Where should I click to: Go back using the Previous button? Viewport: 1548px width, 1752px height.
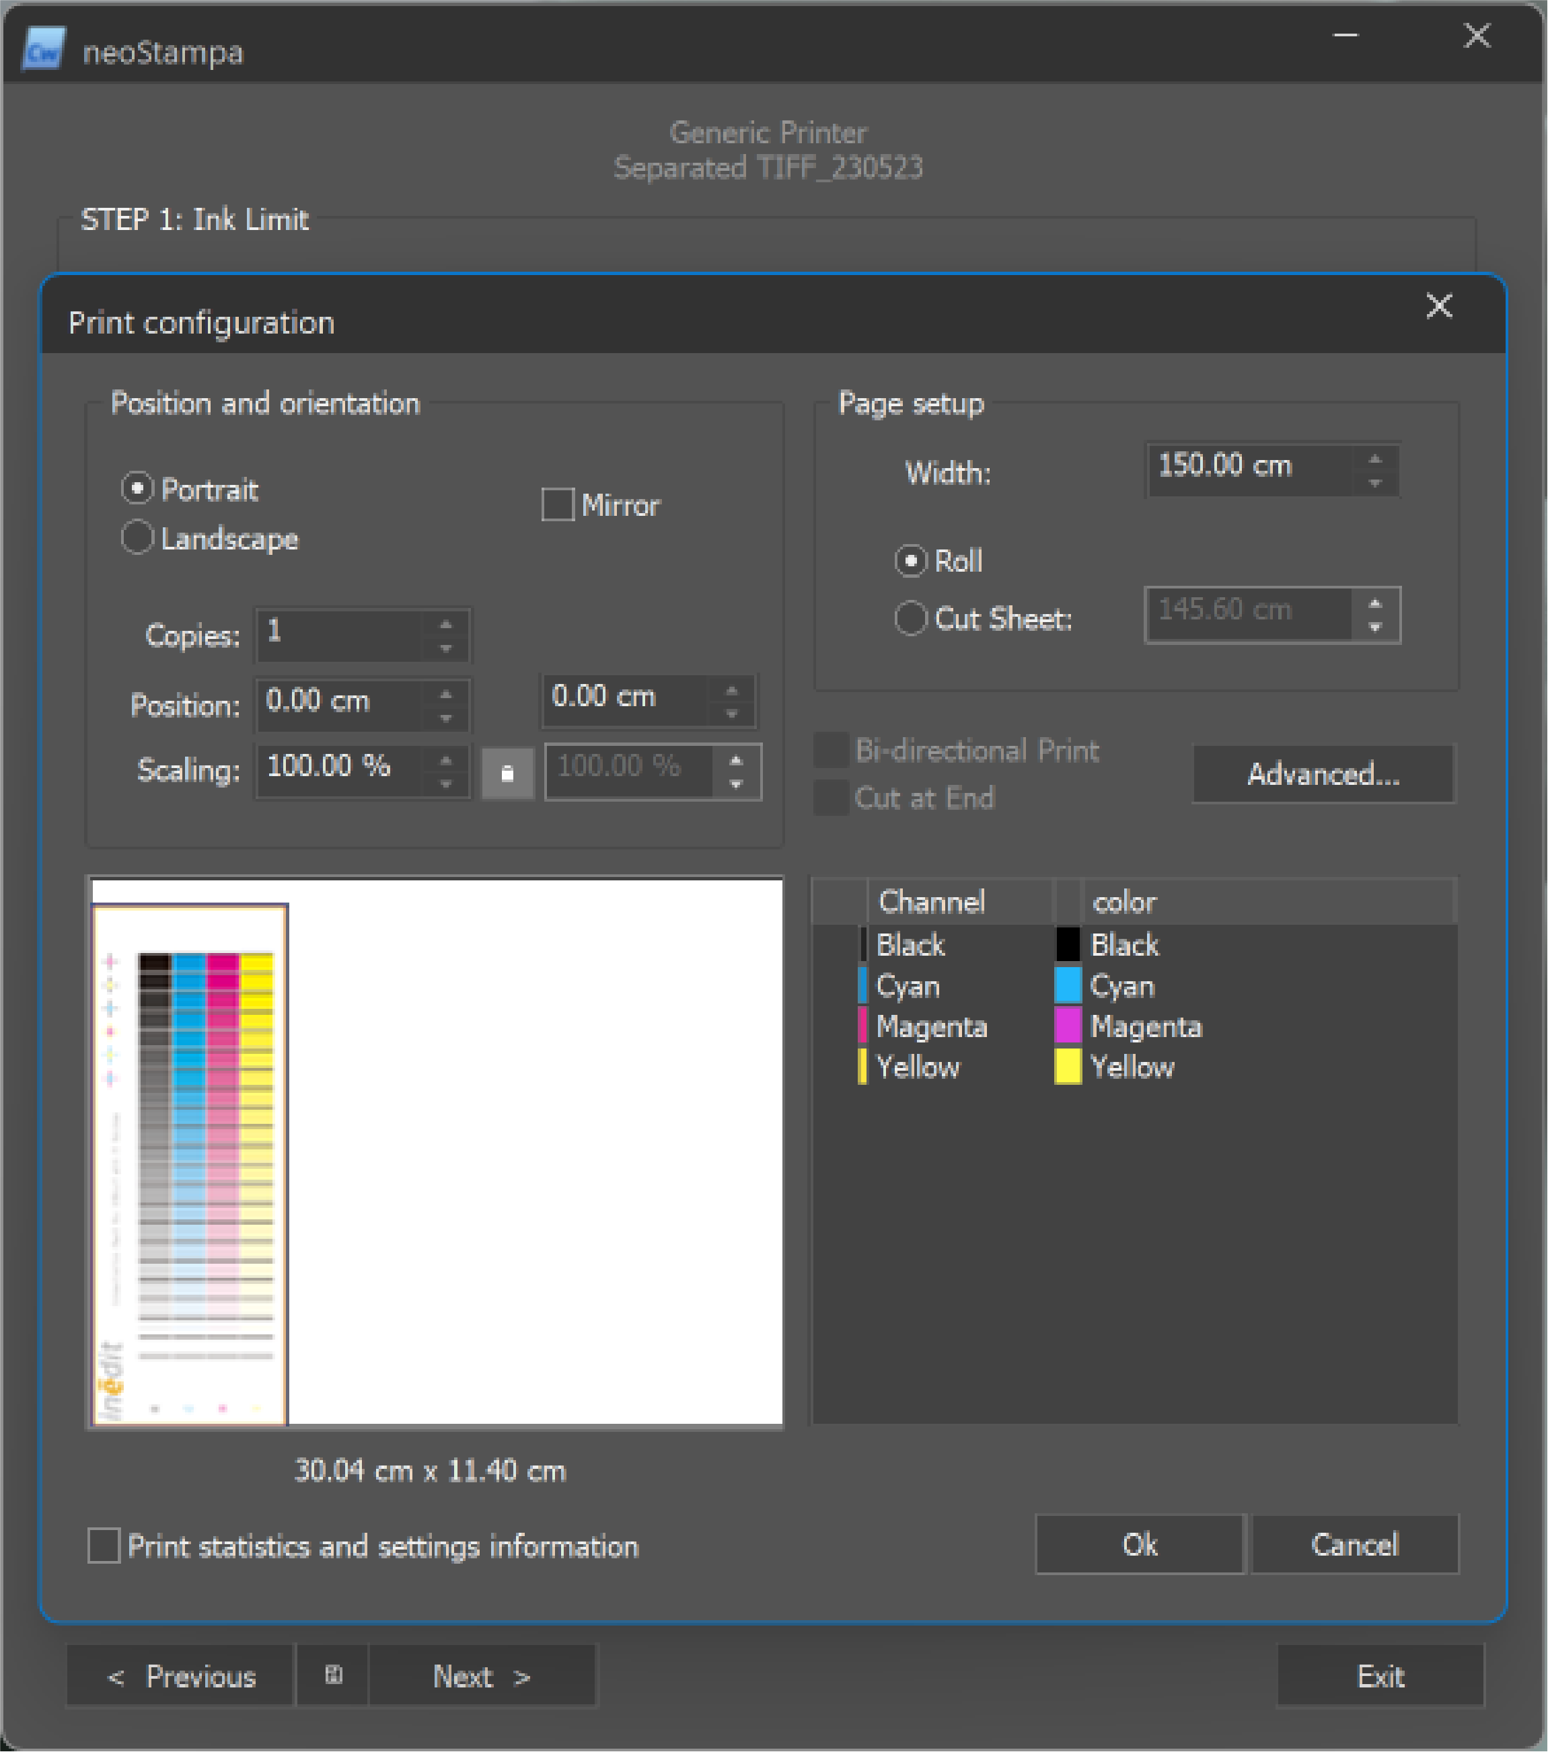click(180, 1676)
